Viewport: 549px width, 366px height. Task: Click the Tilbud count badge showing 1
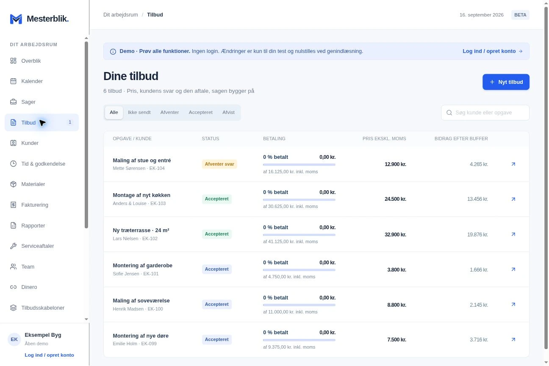pos(70,122)
